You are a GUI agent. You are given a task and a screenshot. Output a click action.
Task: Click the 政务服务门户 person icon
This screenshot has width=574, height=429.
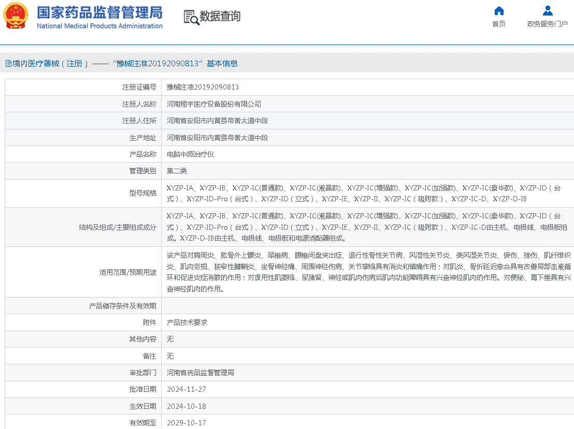548,10
